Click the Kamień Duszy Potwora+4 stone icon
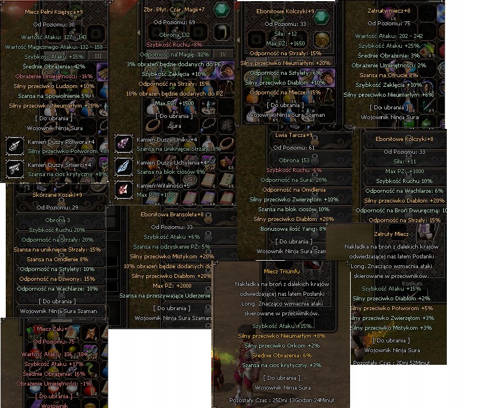 pyautogui.click(x=14, y=146)
